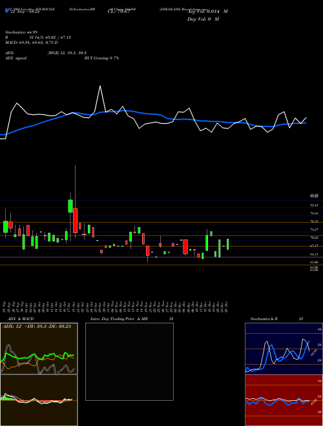Click the 82.43 price axis label
This screenshot has width=323, height=426.
(314, 205)
